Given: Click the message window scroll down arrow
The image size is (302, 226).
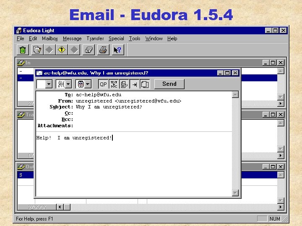Looking at the screenshot, I should click(235, 193).
